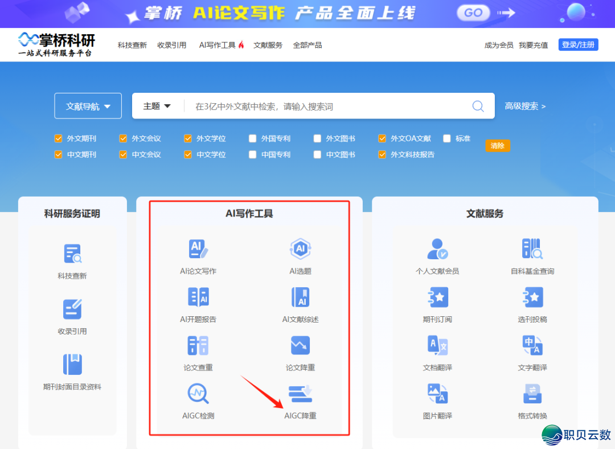
Task: Click the 登录/注册 button
Action: pyautogui.click(x=578, y=45)
